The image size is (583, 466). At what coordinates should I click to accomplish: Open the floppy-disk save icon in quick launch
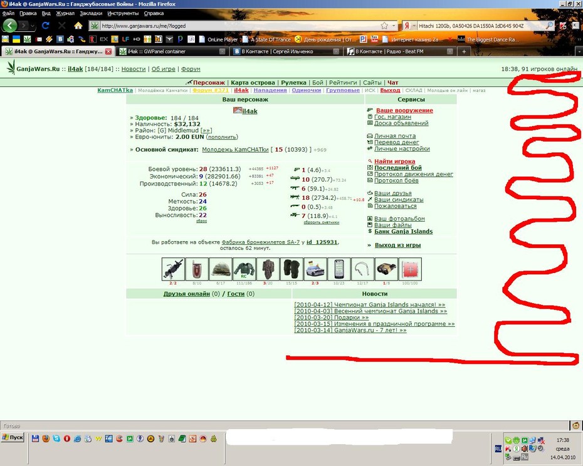[35, 438]
